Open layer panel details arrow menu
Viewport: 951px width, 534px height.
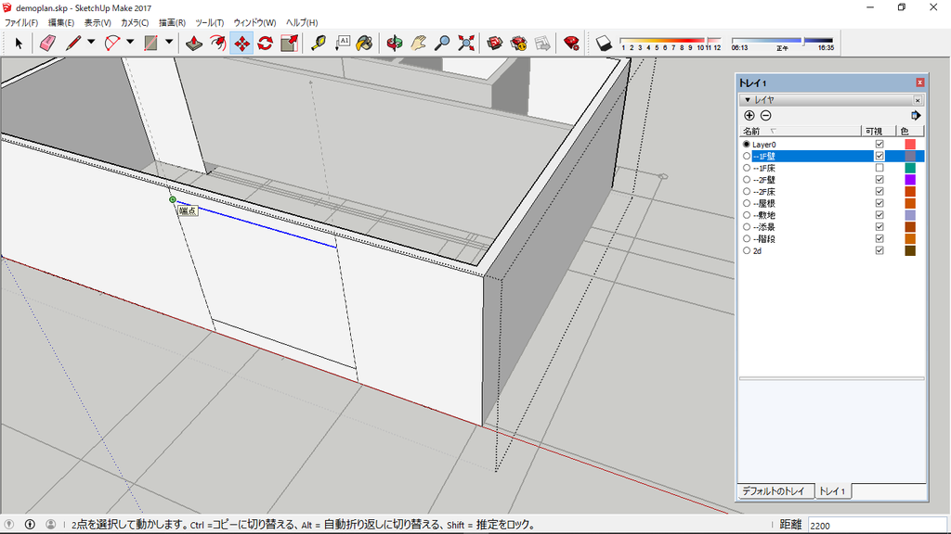(916, 116)
